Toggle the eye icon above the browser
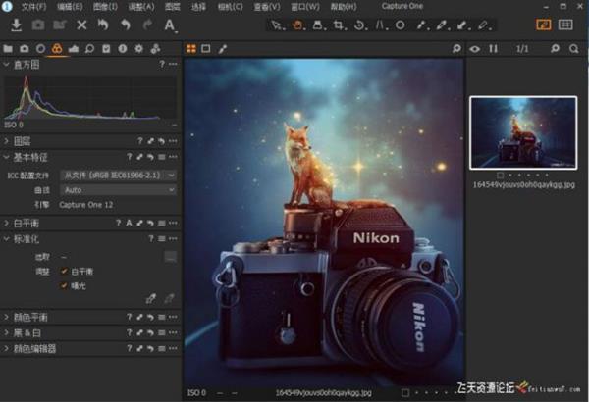The height and width of the screenshot is (402, 589). tap(475, 48)
